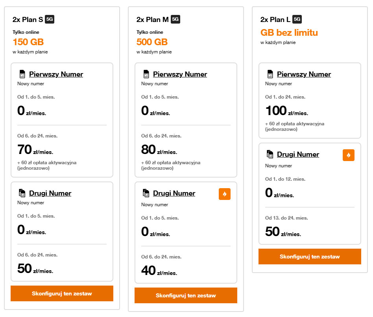Open Drugi Numer link in Plan S
Image resolution: width=373 pixels, height=317 pixels.
pos(50,193)
